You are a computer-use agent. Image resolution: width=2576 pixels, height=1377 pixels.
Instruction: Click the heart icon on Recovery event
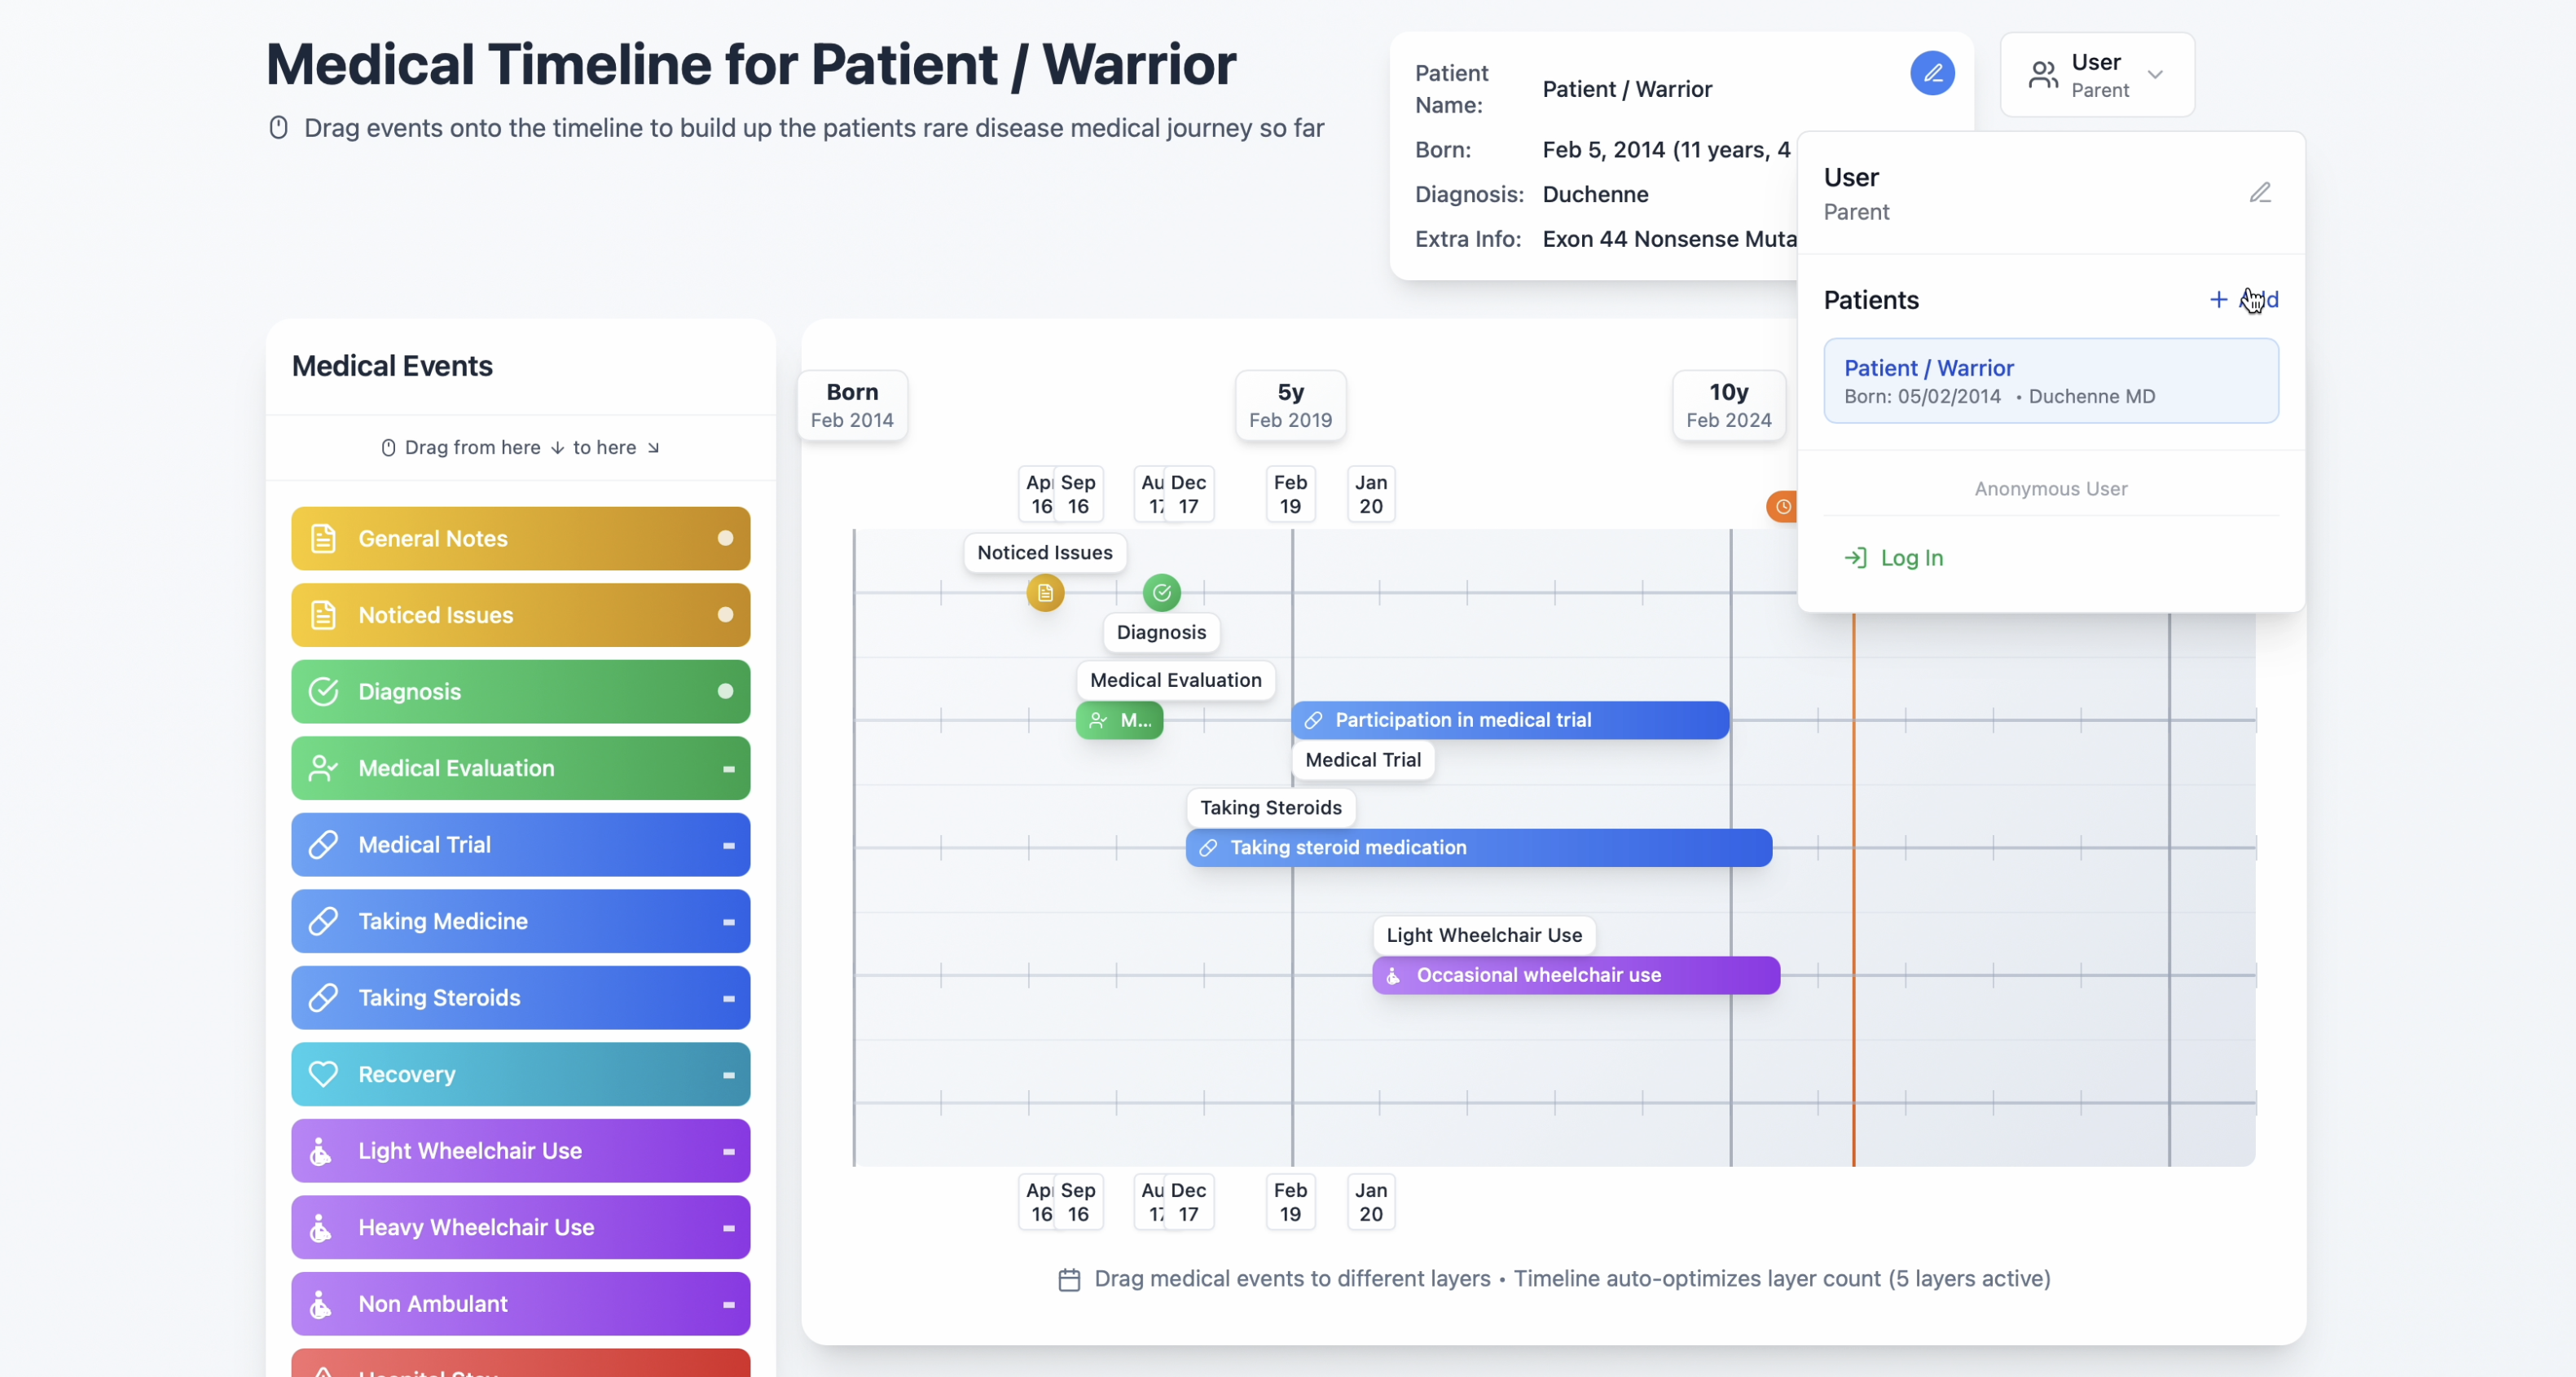tap(323, 1074)
